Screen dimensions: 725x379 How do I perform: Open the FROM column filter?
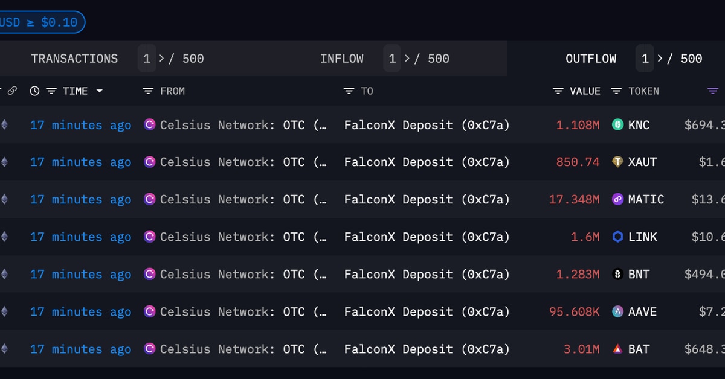[x=148, y=91]
